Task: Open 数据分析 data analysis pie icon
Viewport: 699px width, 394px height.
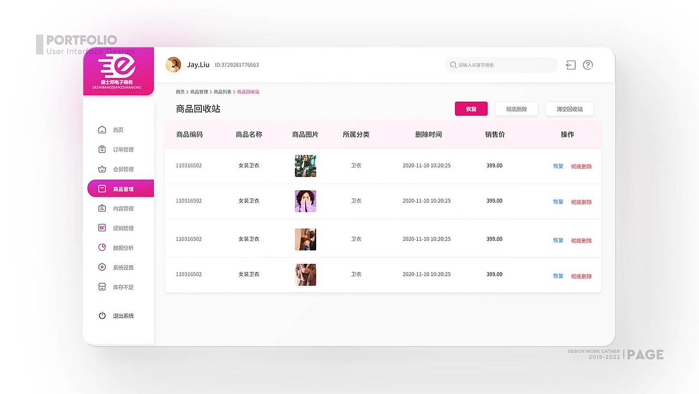Action: point(102,248)
